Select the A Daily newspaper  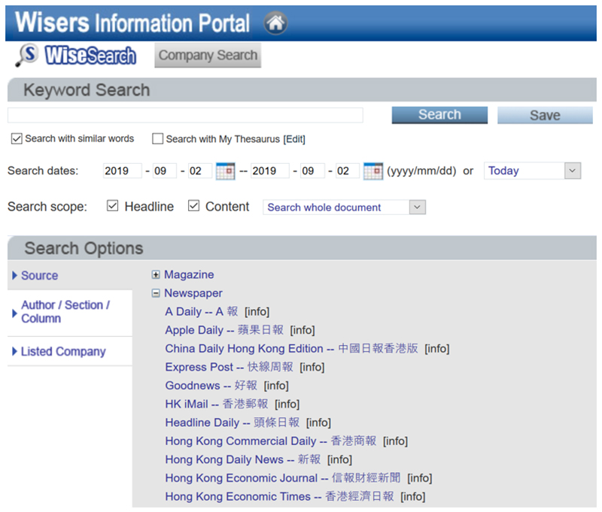202,311
